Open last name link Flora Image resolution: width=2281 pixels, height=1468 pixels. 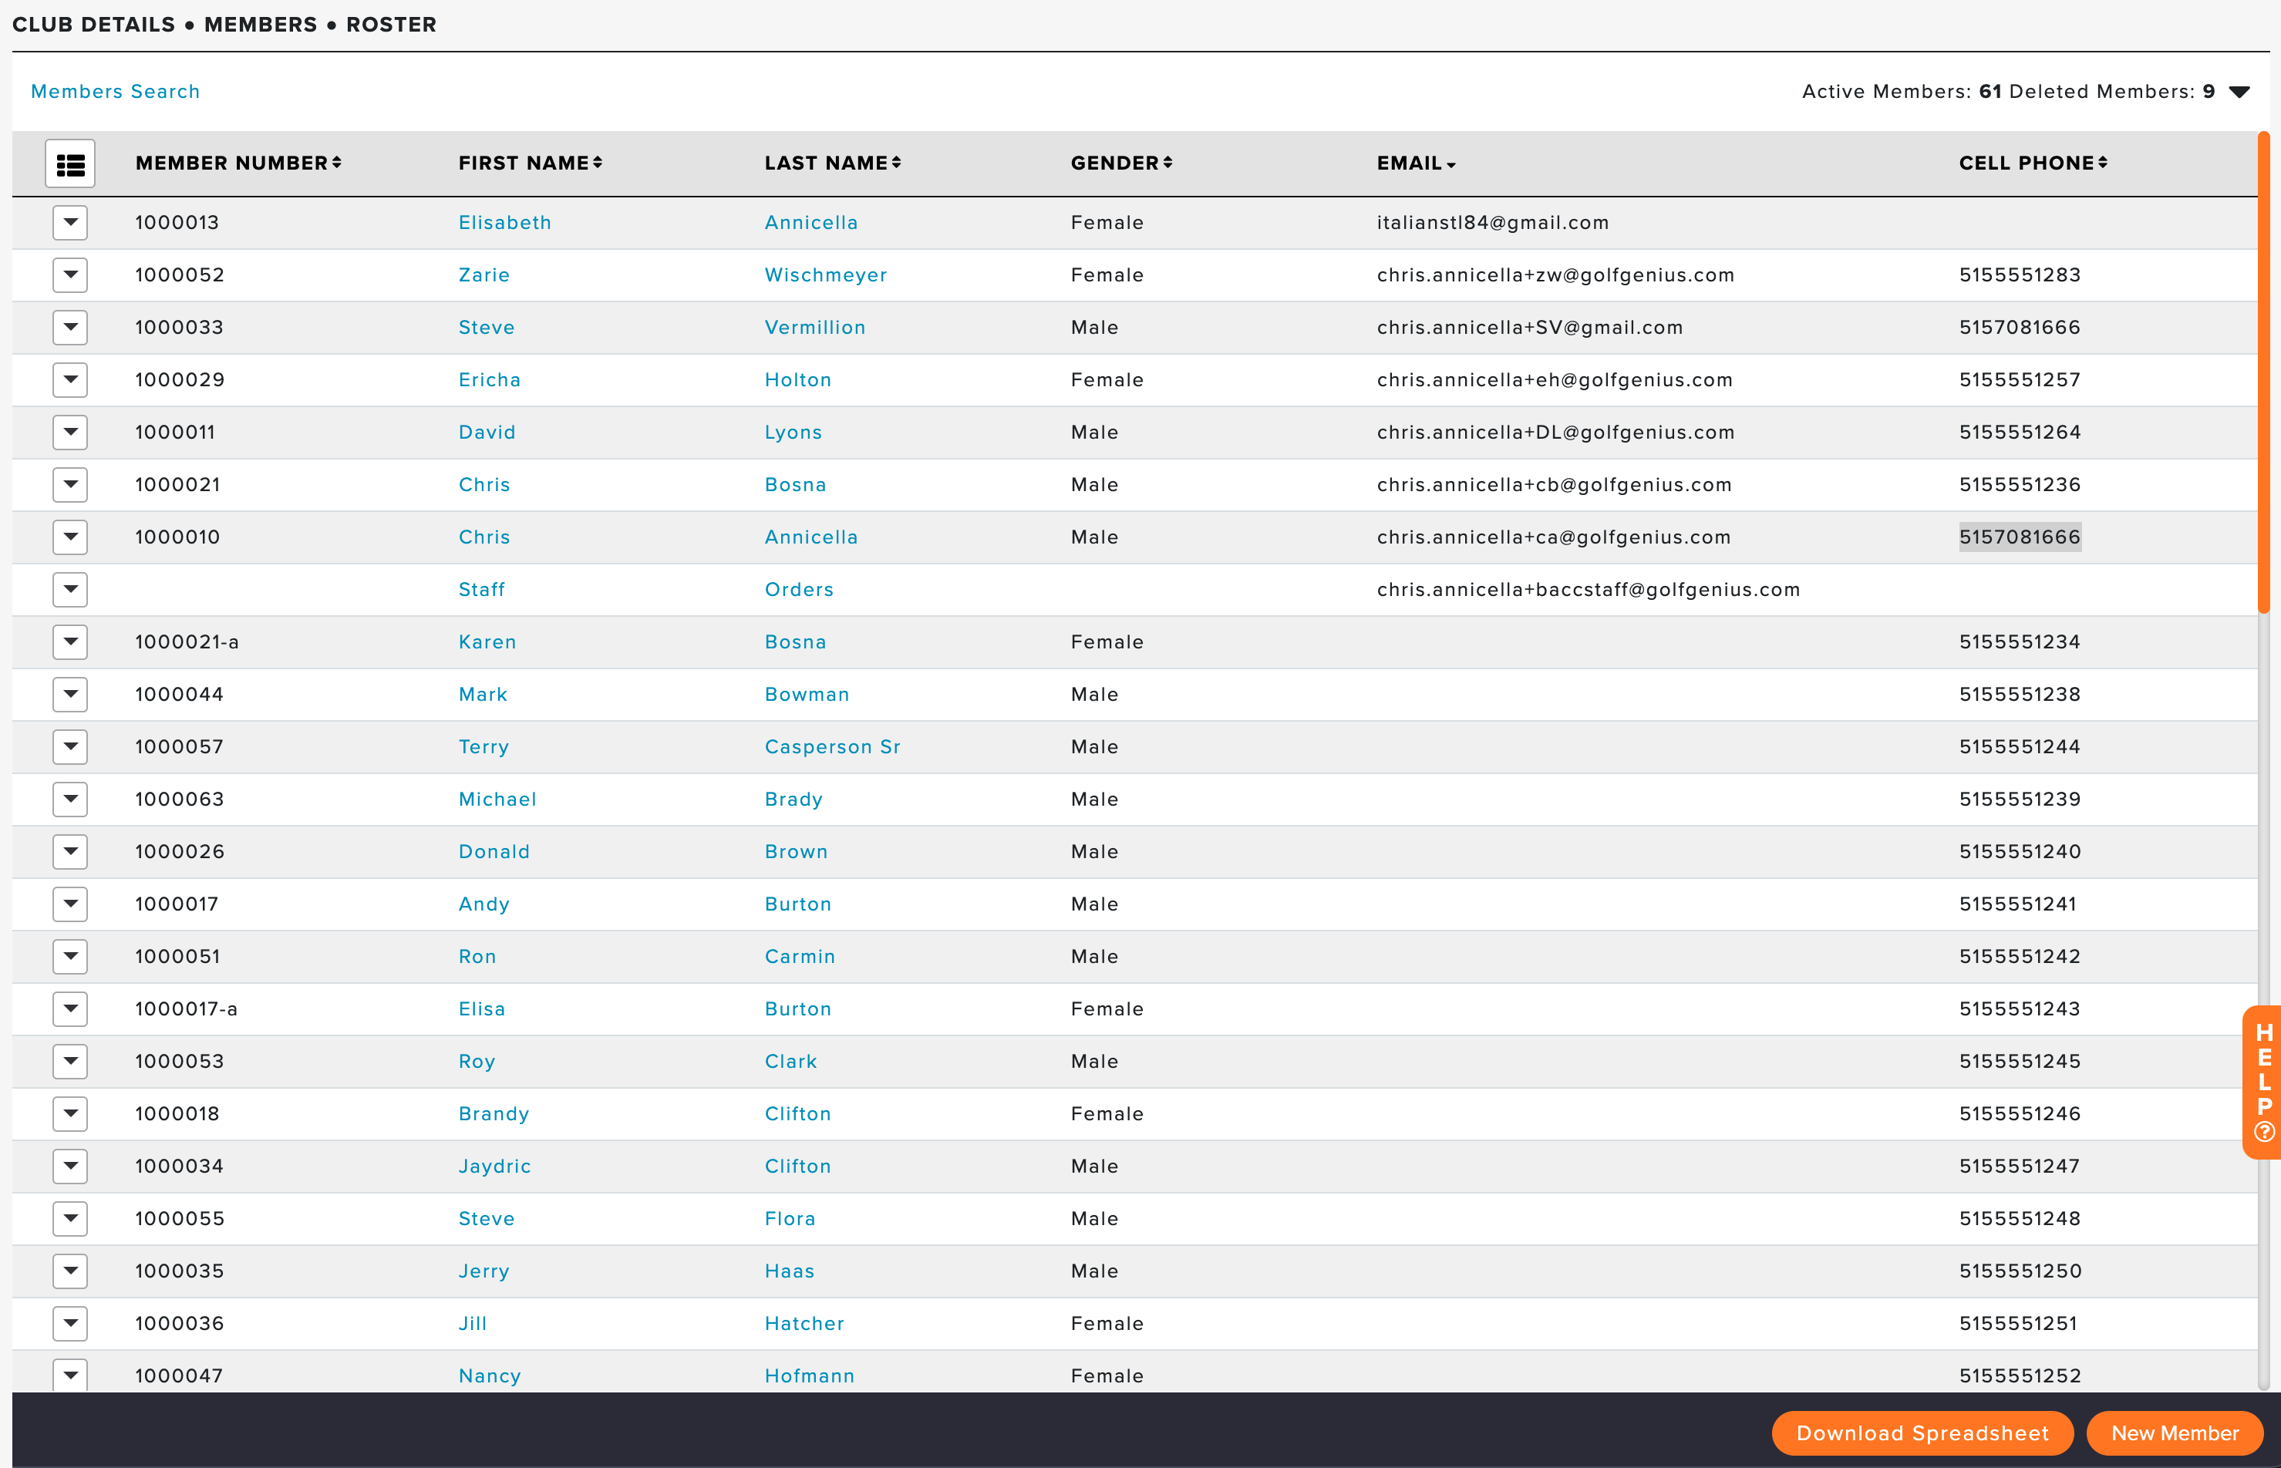click(x=790, y=1219)
